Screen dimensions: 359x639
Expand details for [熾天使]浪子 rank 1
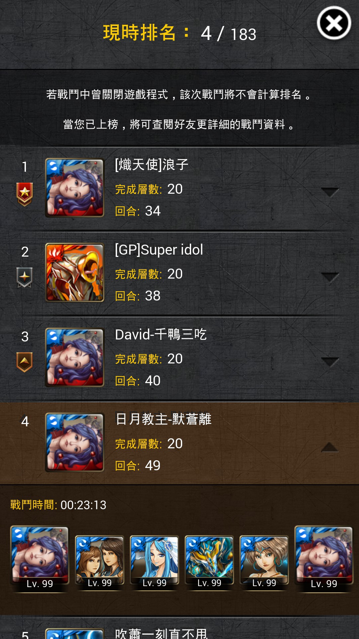[330, 192]
